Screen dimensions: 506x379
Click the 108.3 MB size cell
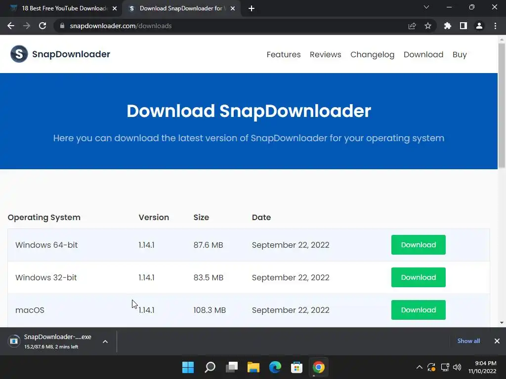point(210,310)
